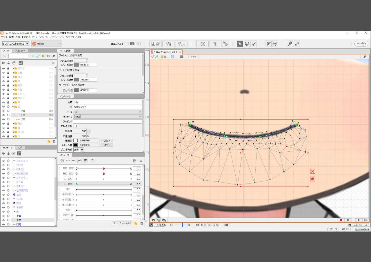The image size is (371, 262).
Task: Click the red record button below canvas
Action: click(341, 220)
